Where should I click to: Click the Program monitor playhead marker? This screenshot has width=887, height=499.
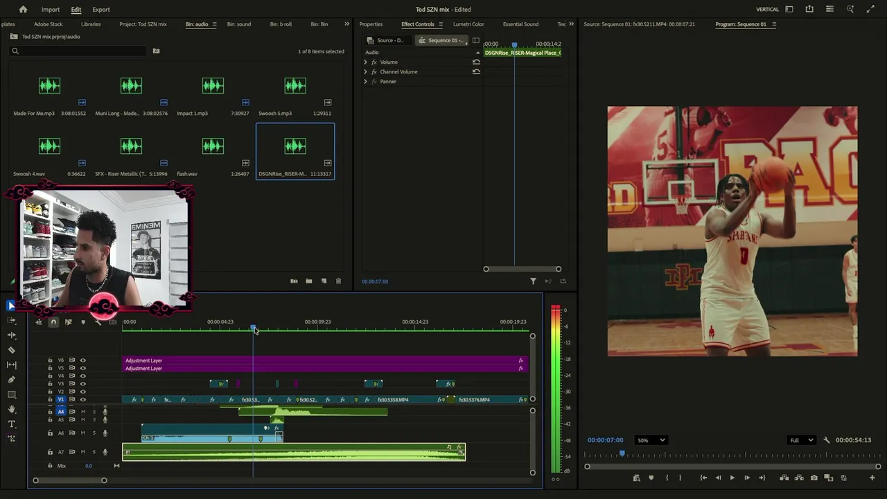(x=622, y=453)
